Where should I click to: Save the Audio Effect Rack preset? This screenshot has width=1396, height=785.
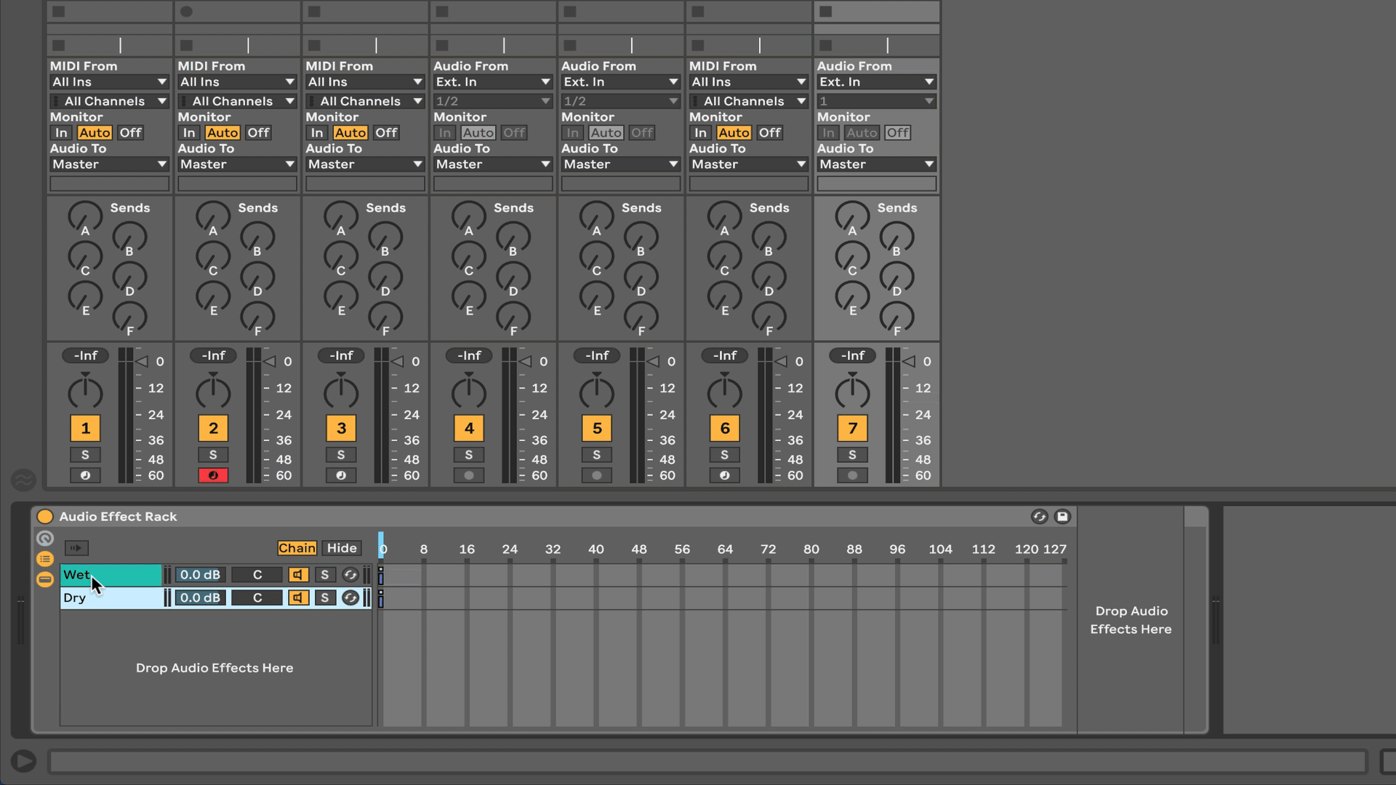(1062, 516)
